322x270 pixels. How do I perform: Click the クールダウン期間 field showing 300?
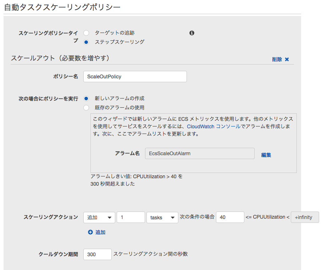[x=97, y=254]
